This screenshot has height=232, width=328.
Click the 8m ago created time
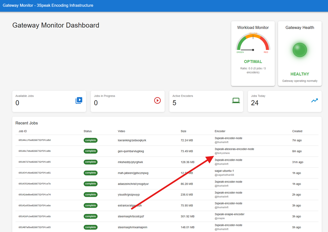(x=297, y=151)
